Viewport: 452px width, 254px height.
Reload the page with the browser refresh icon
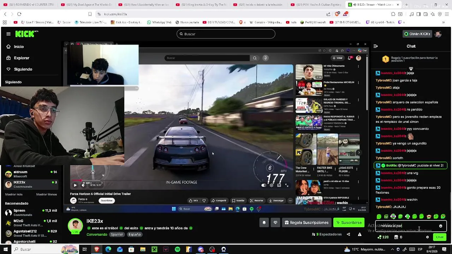pos(19,14)
